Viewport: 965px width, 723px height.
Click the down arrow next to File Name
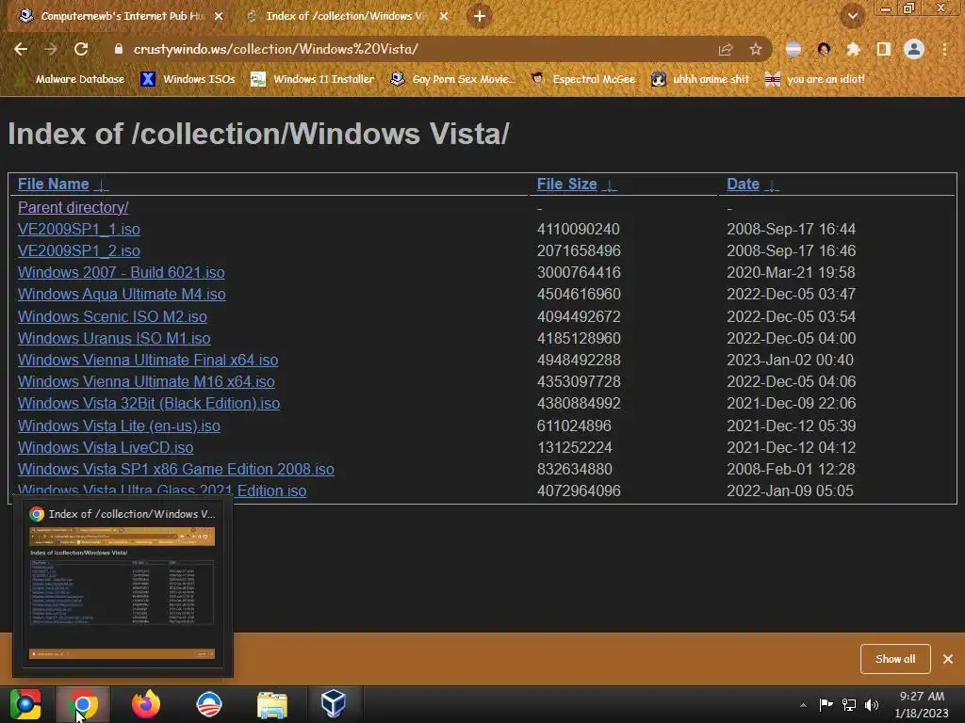click(x=102, y=185)
